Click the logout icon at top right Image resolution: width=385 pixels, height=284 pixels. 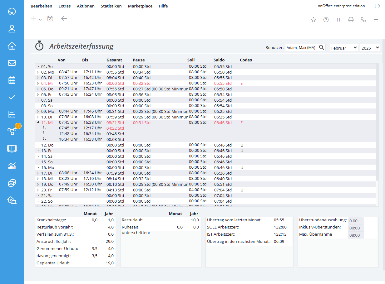(378, 6)
